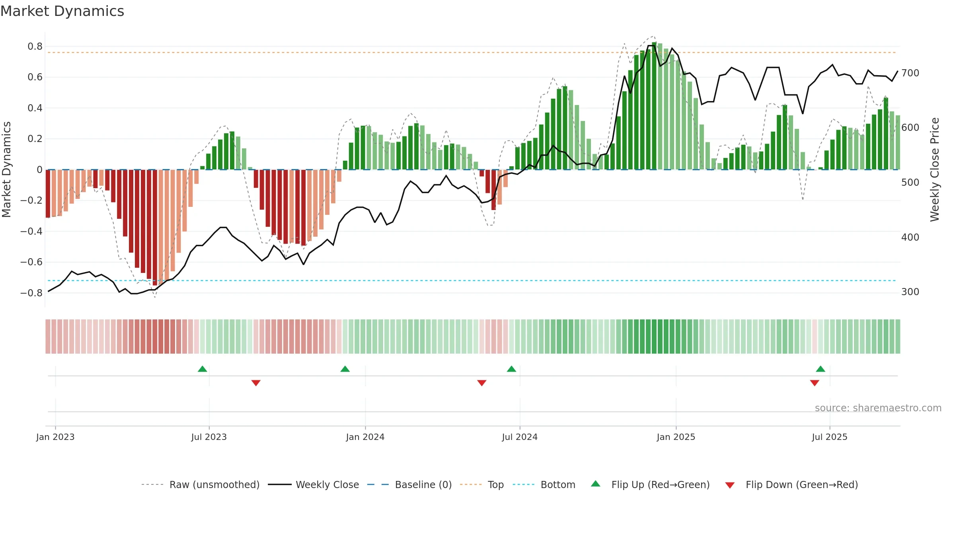Toggle the Bottom legend entry
Viewport: 955px width, 537px height.
point(544,484)
